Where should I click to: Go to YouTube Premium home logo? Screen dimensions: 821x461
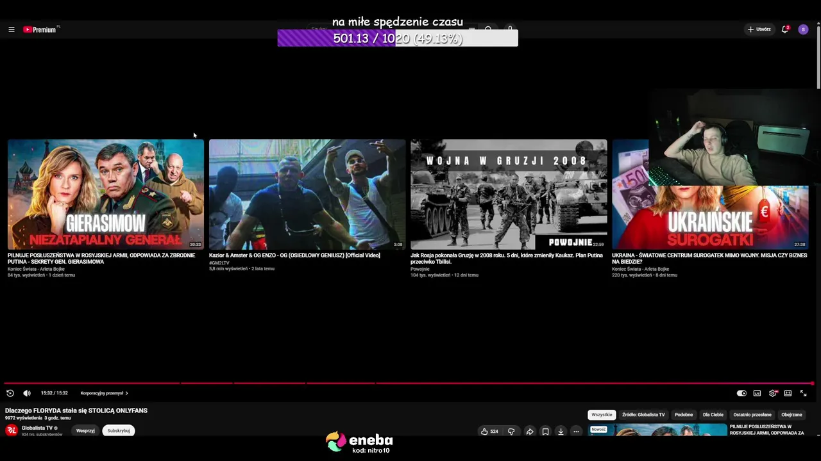tap(41, 29)
